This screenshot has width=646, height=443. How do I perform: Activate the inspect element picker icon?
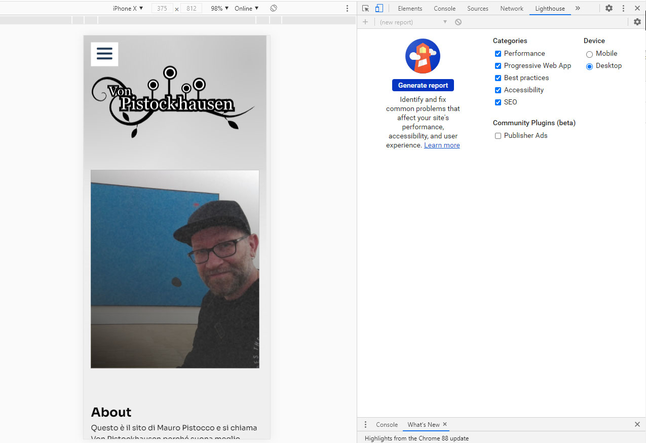pos(365,9)
